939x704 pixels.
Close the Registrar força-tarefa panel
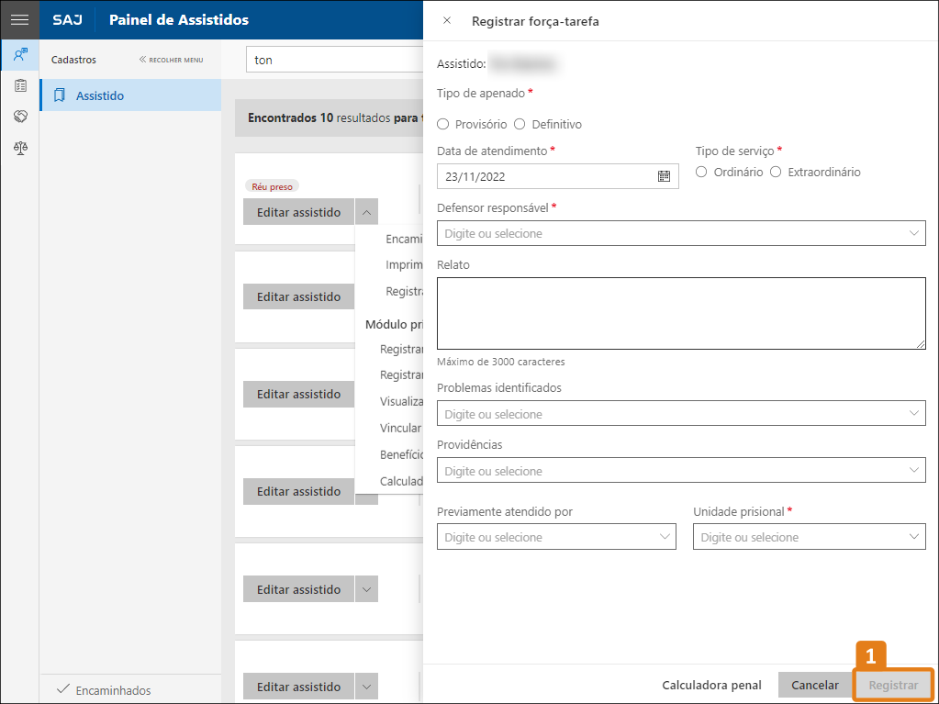click(x=447, y=20)
